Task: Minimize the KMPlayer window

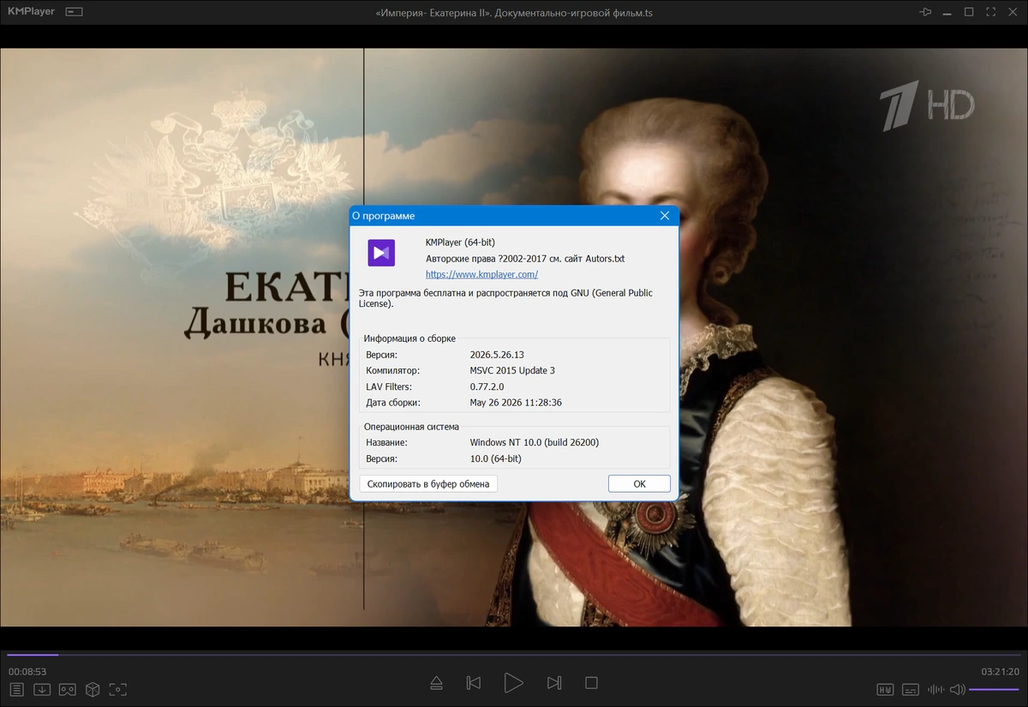Action: tap(947, 12)
